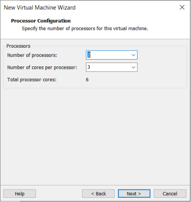
Task: Go to the previous step with Back
Action: (x=98, y=193)
